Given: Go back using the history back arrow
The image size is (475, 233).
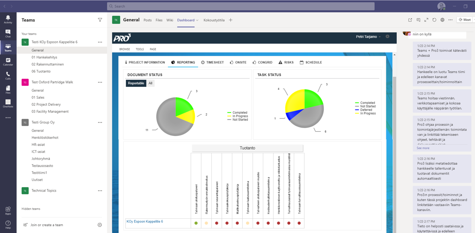Looking at the screenshot, I should [x=5, y=6].
